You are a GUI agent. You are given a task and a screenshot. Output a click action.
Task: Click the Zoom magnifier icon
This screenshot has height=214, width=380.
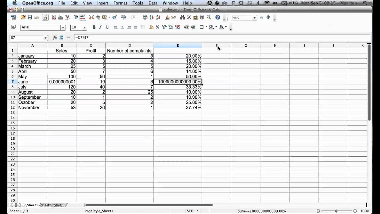pos(209,18)
